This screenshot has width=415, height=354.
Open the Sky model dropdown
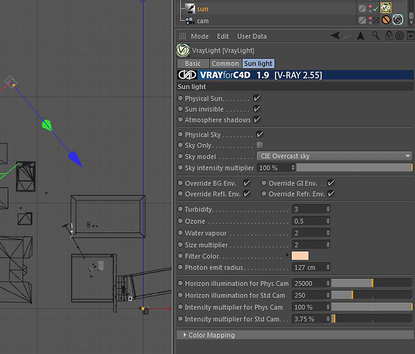[x=335, y=156]
